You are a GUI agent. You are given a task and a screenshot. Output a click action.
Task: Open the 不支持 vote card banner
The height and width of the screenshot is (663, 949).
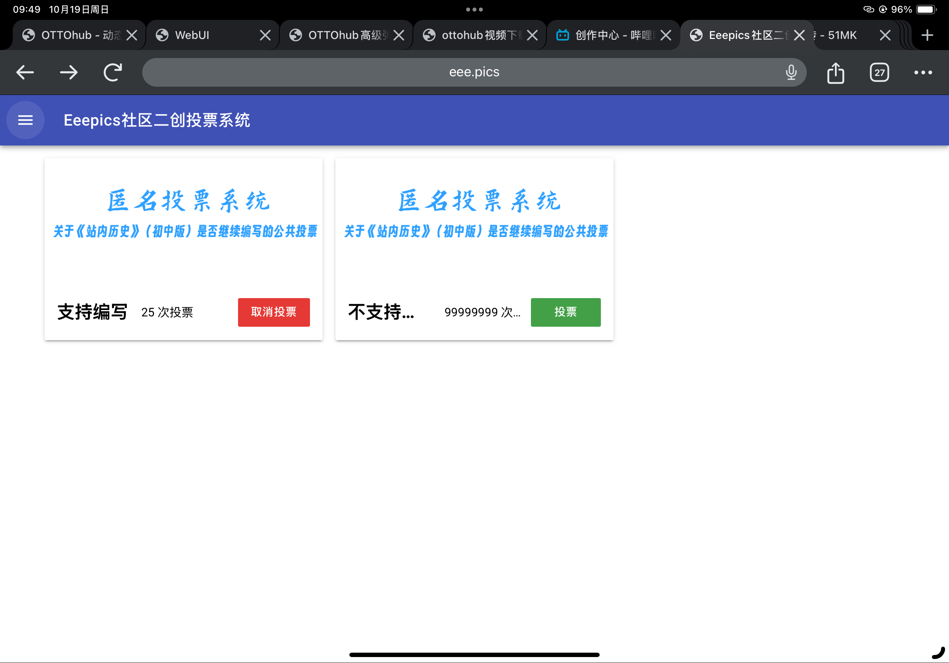point(475,215)
